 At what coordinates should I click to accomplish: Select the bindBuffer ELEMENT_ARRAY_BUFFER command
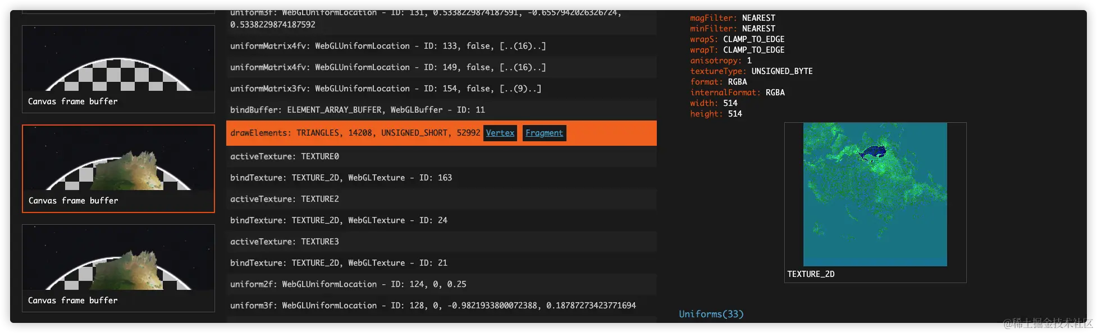pyautogui.click(x=441, y=110)
